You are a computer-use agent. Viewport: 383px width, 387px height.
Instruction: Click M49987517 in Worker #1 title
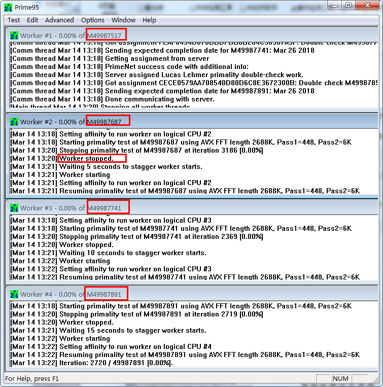[x=104, y=36]
